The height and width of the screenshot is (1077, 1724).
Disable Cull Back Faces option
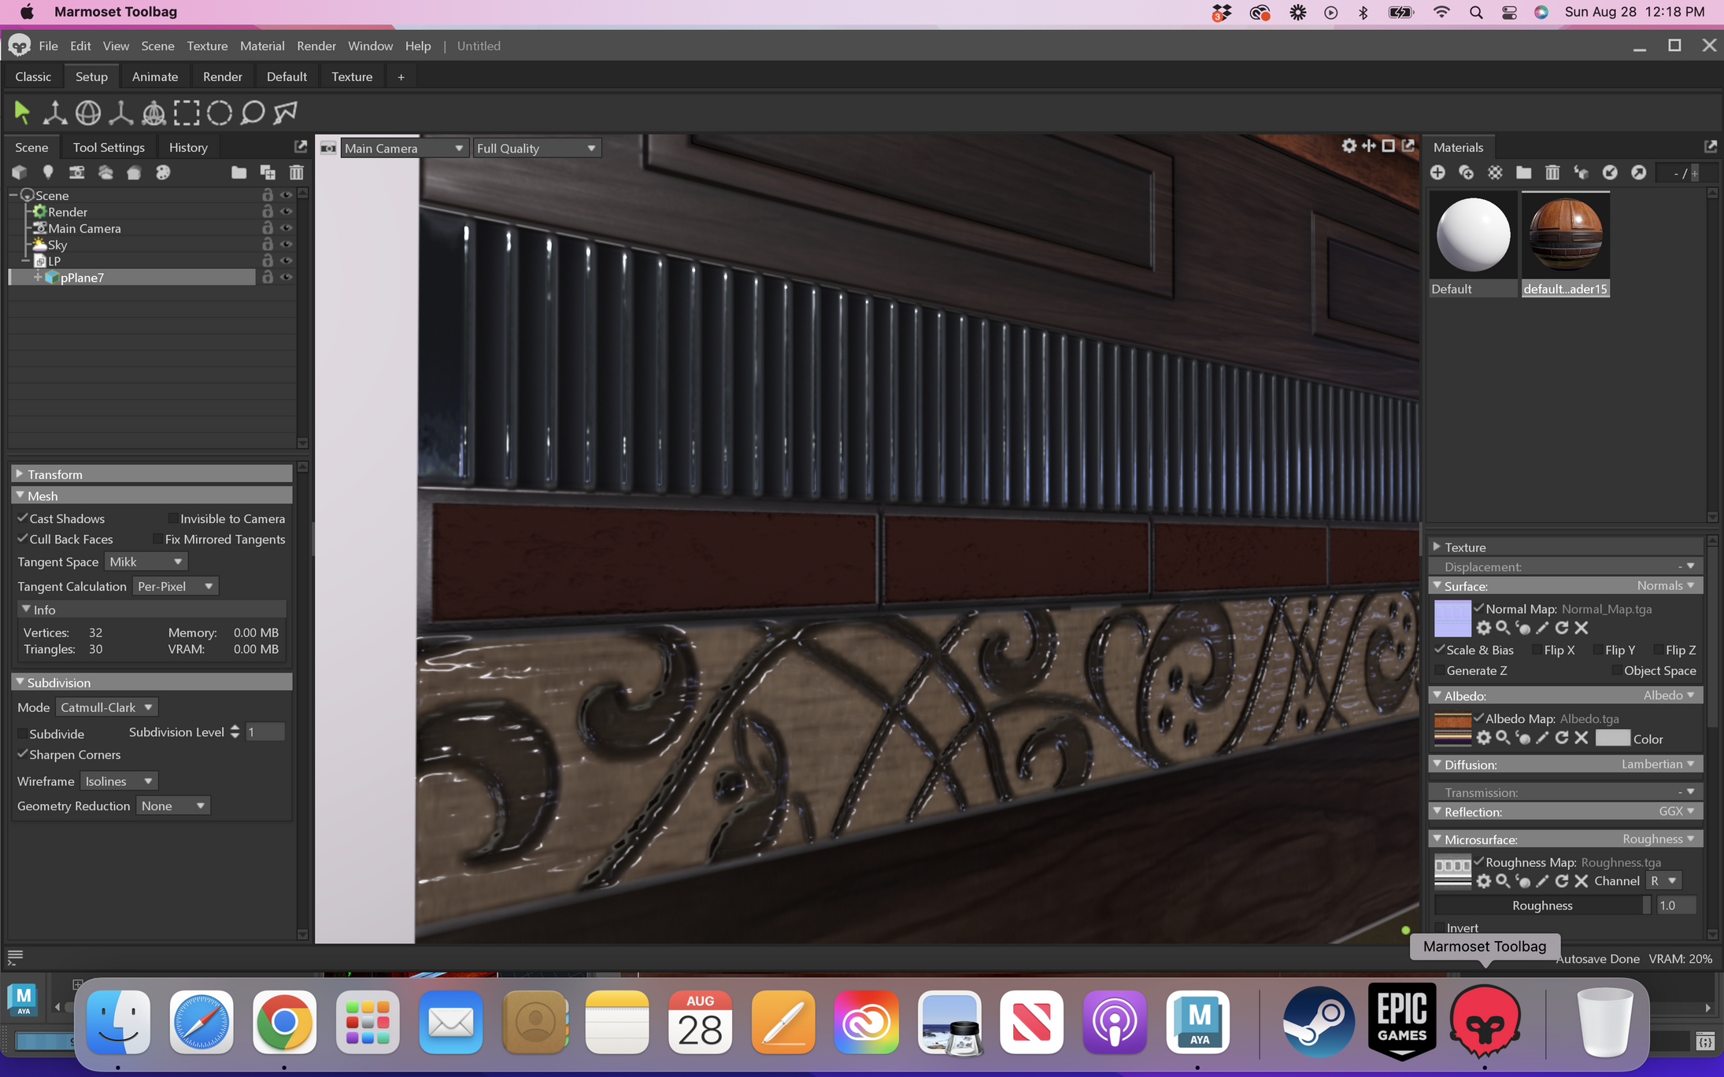coord(23,539)
